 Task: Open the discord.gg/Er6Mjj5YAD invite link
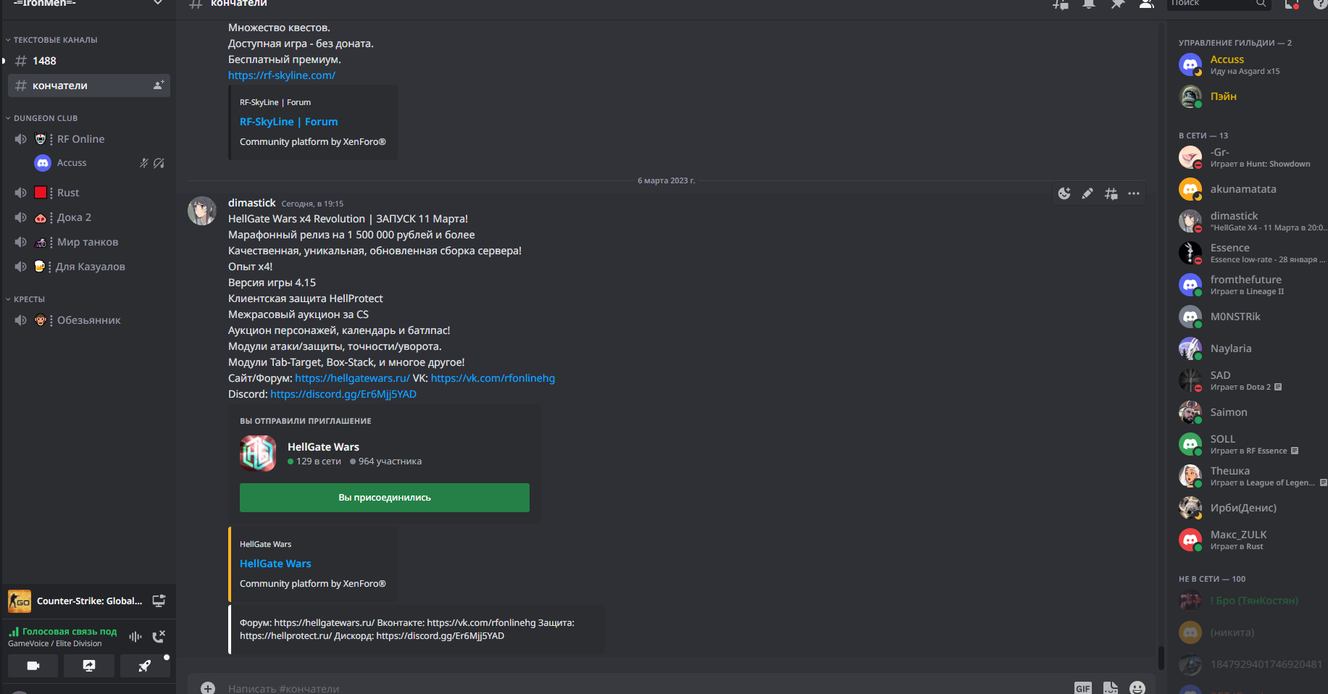tap(343, 394)
